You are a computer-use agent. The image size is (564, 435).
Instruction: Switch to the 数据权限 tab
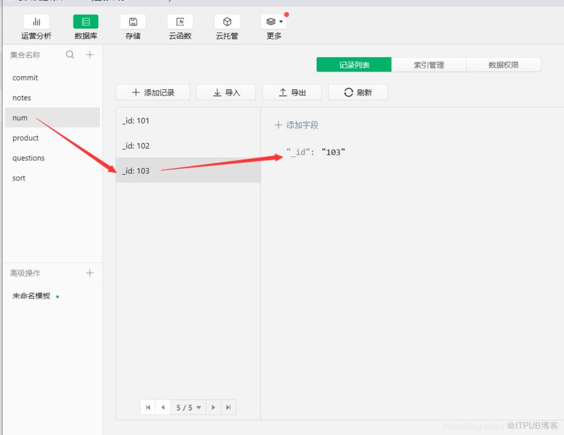[x=504, y=65]
